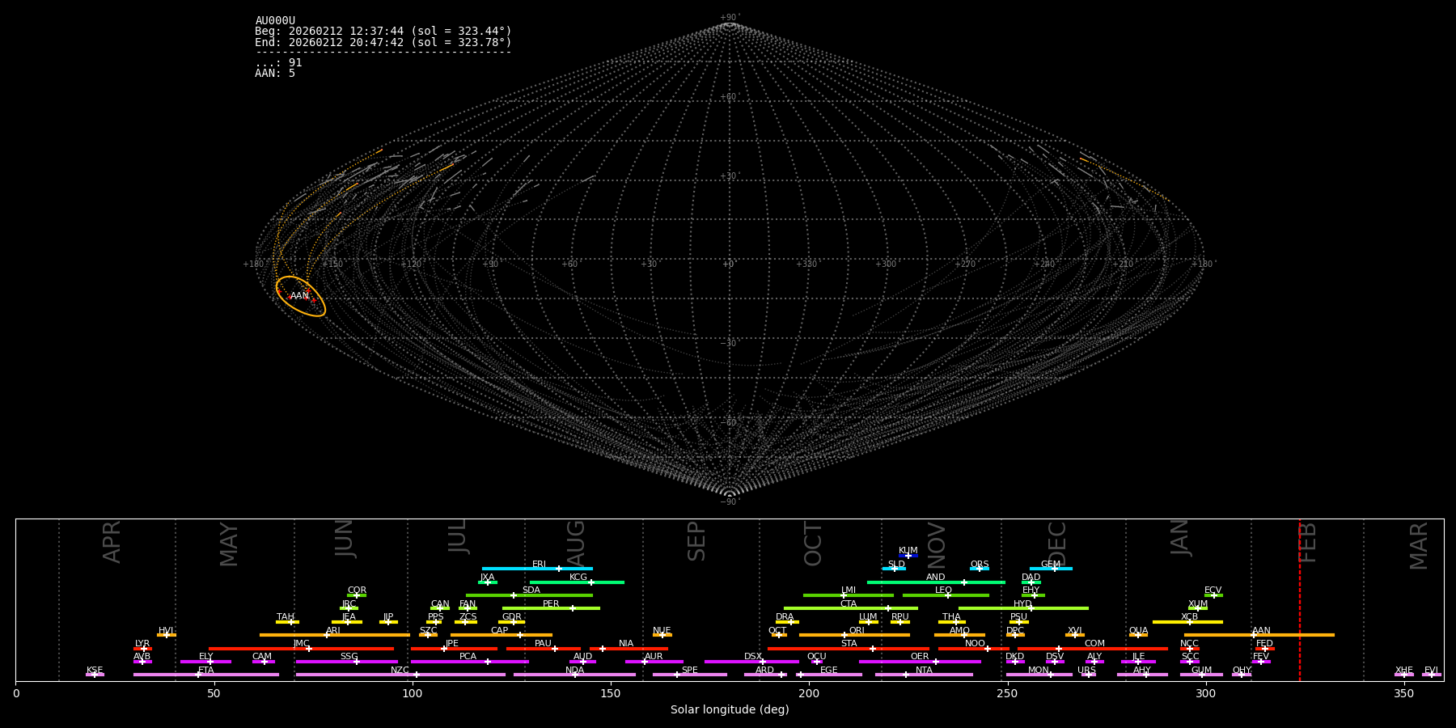Click the STA shower label

[849, 644]
